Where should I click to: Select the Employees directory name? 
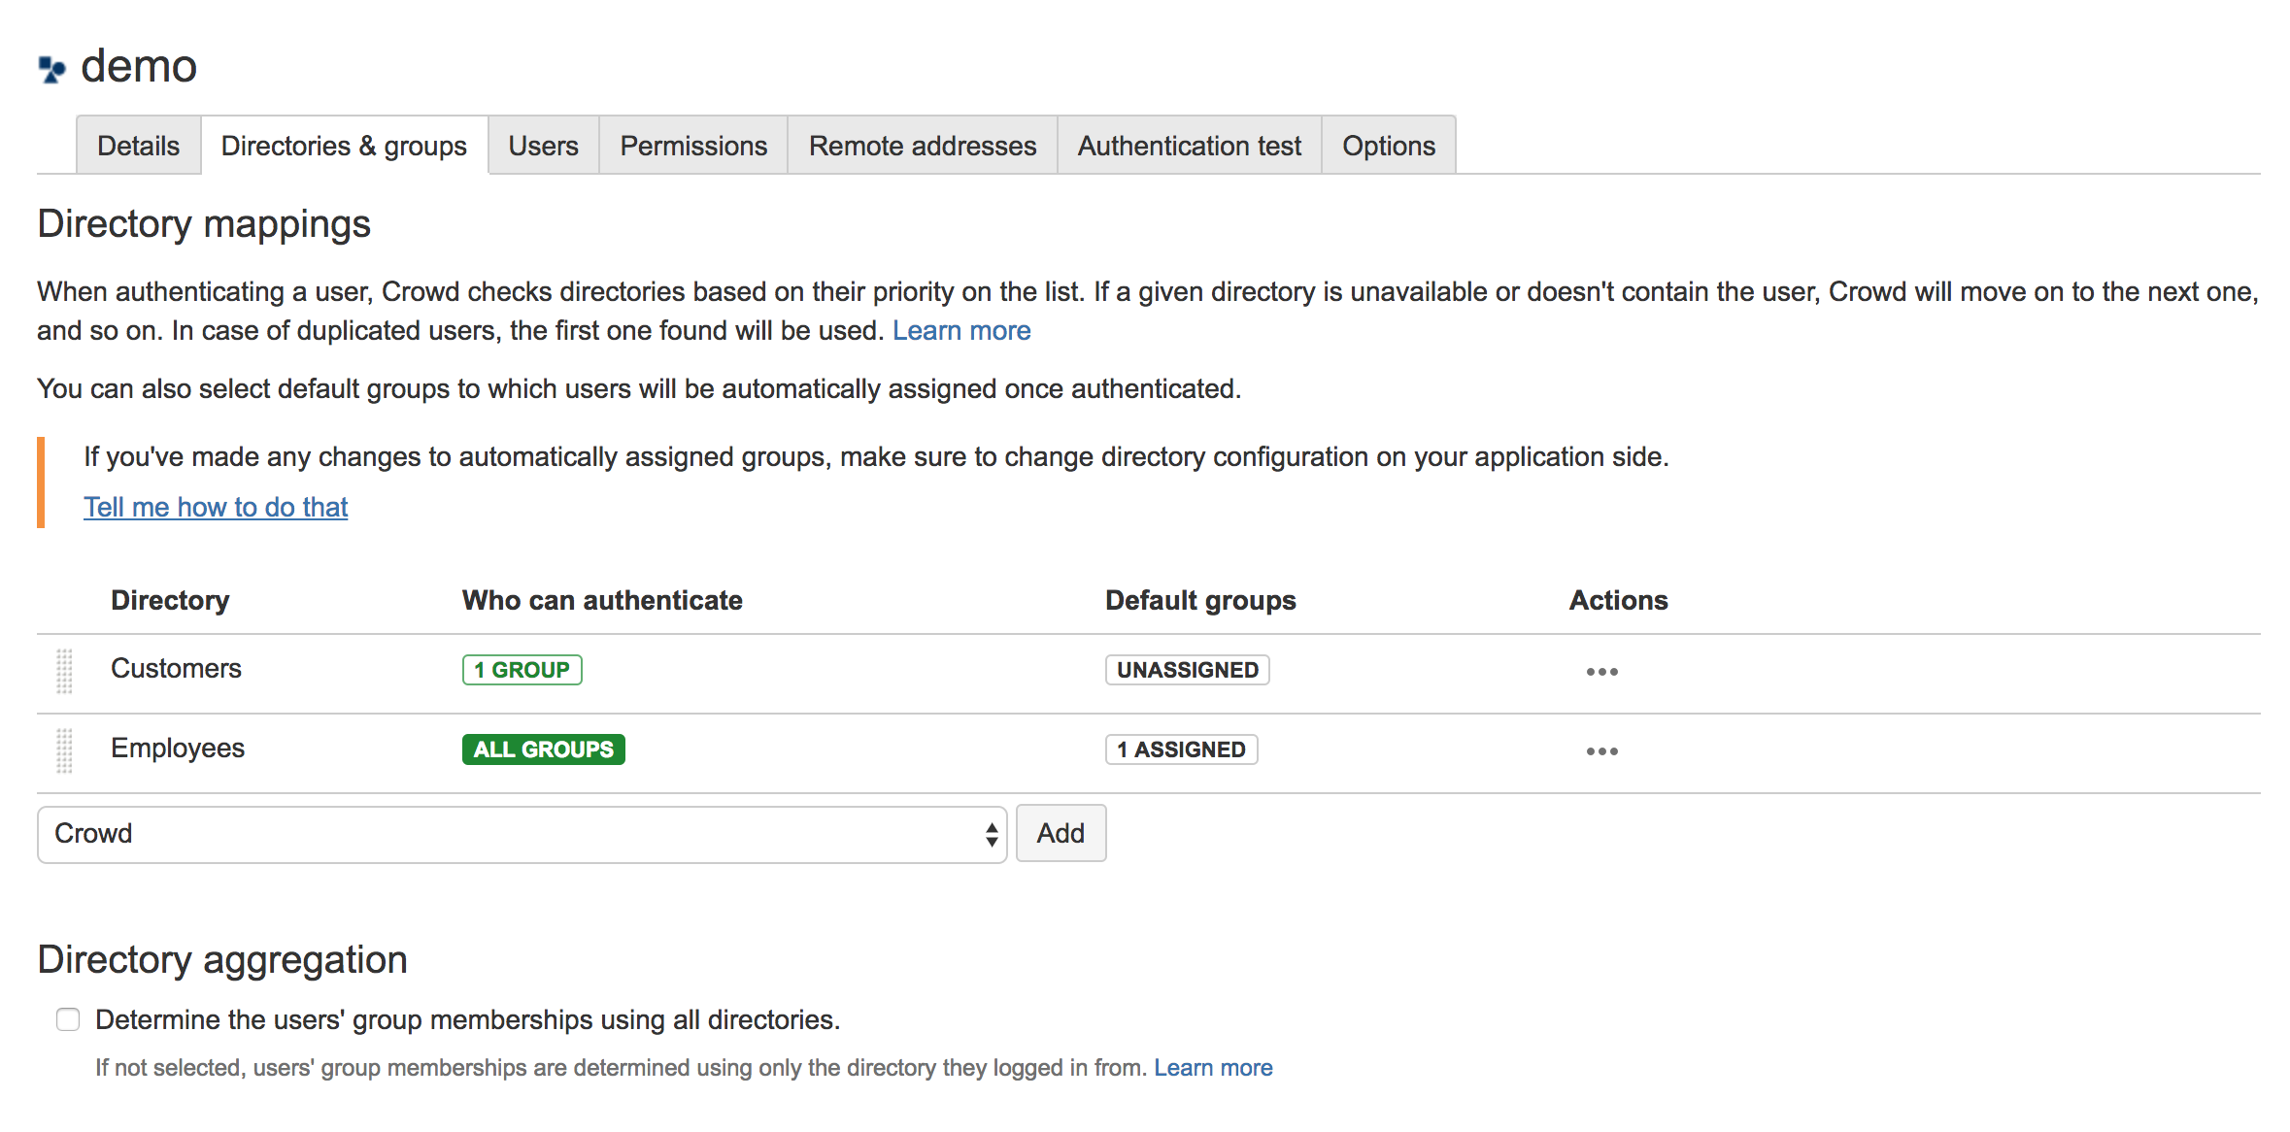[x=178, y=749]
